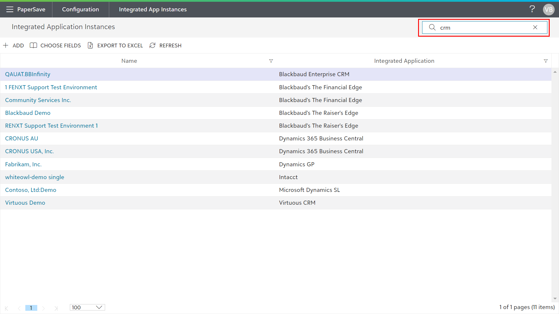Click the scrollbar down arrow
Viewport: 559px width, 314px height.
pos(555,299)
